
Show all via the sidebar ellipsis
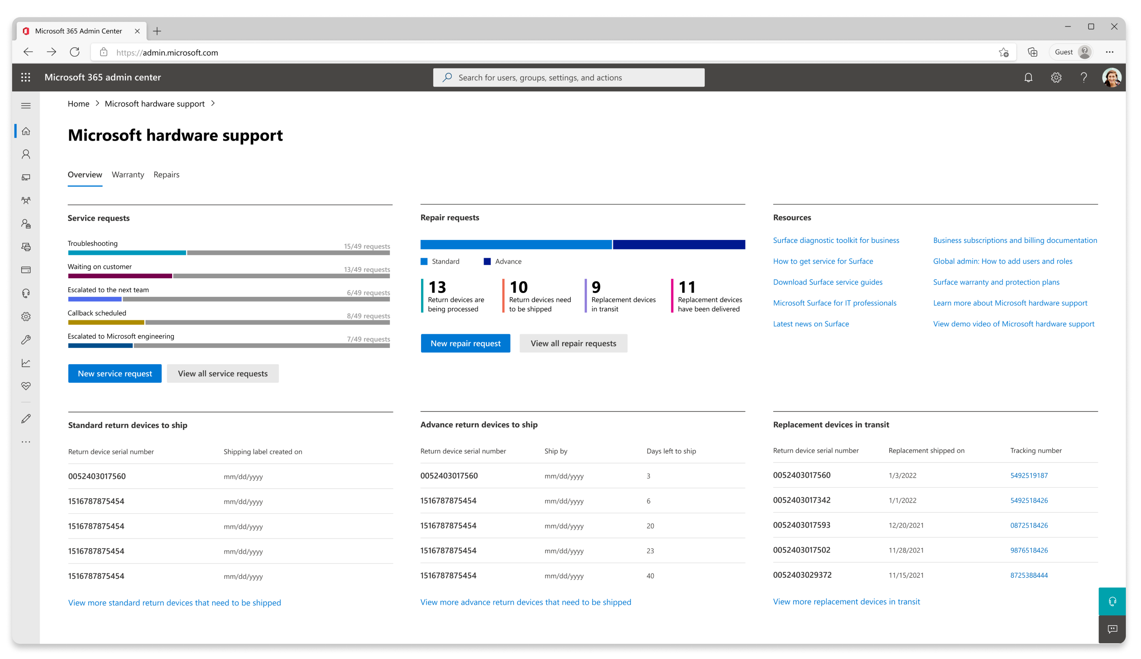pos(26,442)
